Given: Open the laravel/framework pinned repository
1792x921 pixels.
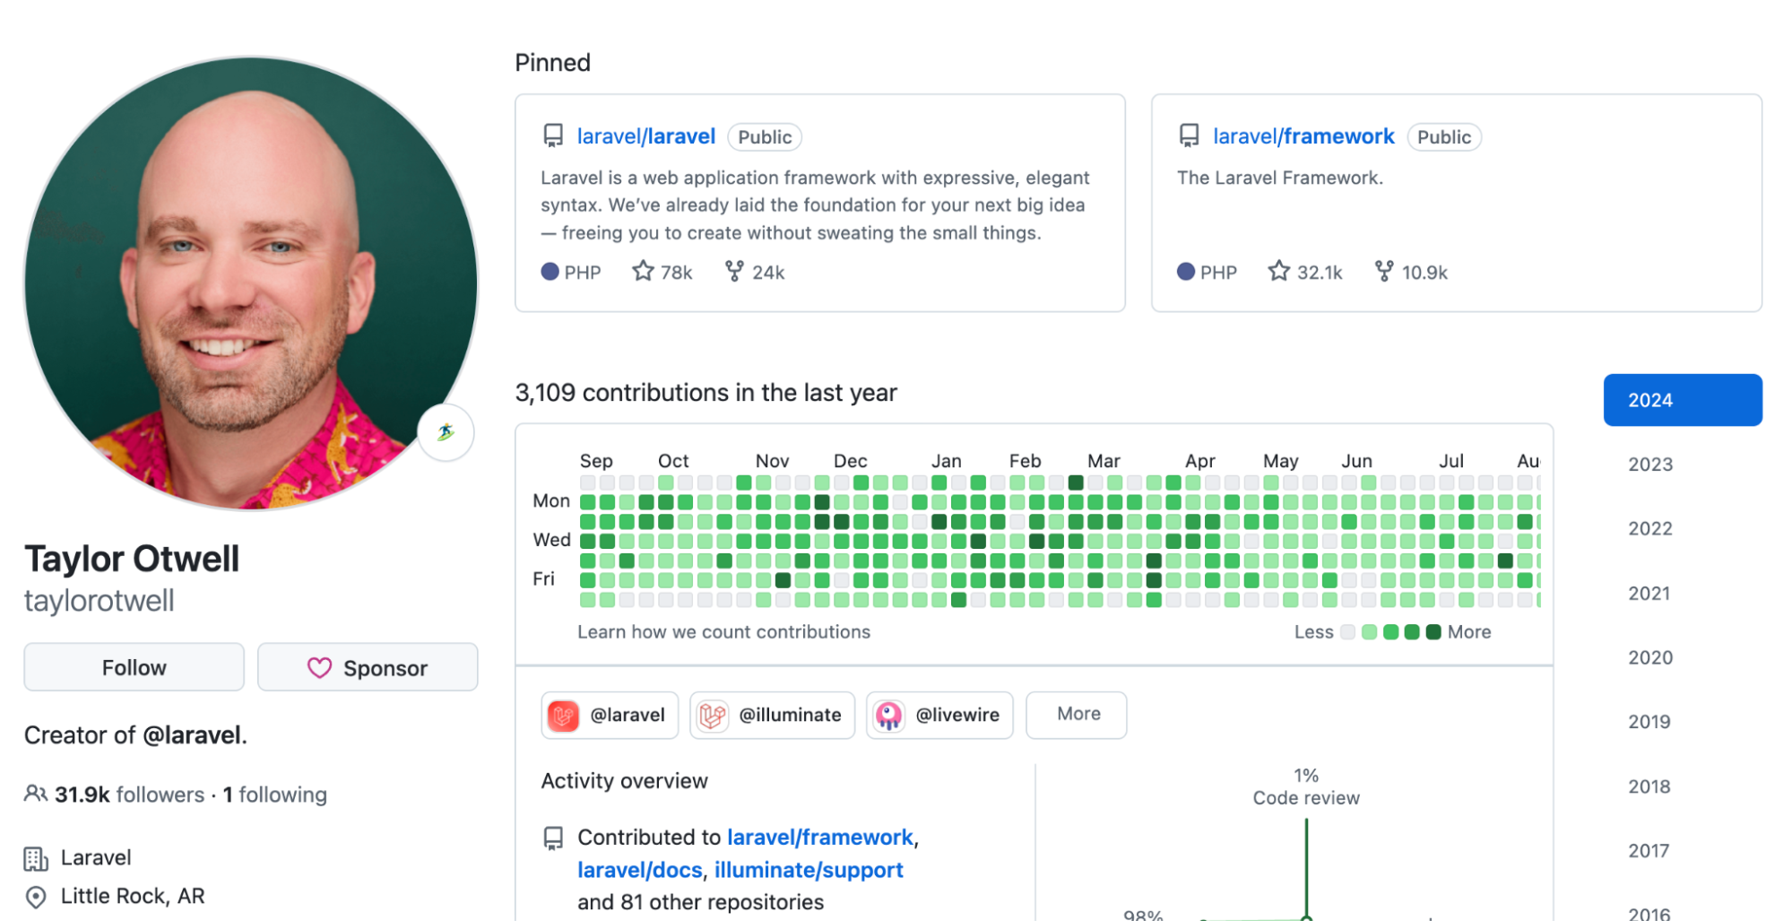Looking at the screenshot, I should (x=1303, y=136).
